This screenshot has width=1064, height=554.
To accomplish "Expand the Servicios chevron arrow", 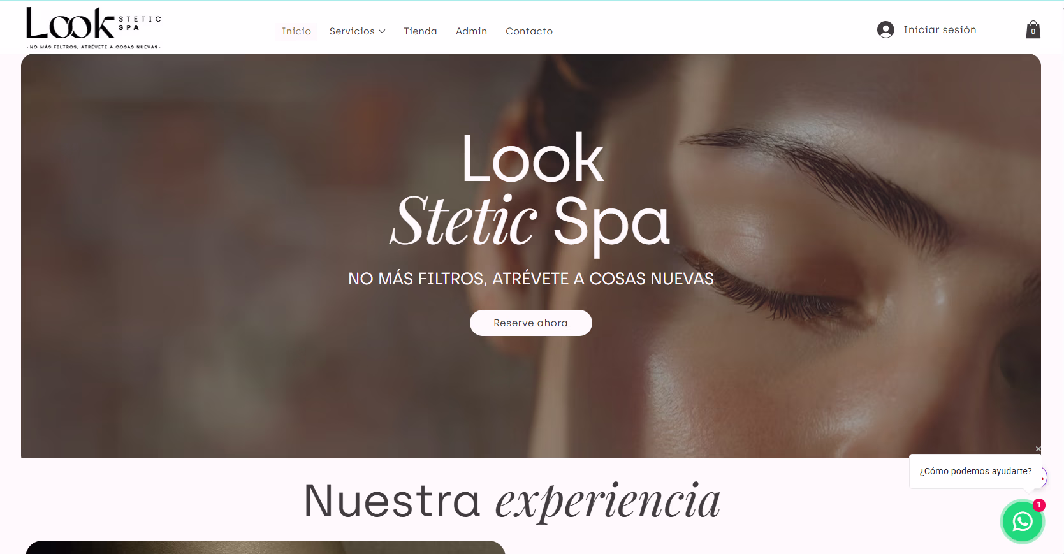I will pyautogui.click(x=382, y=31).
